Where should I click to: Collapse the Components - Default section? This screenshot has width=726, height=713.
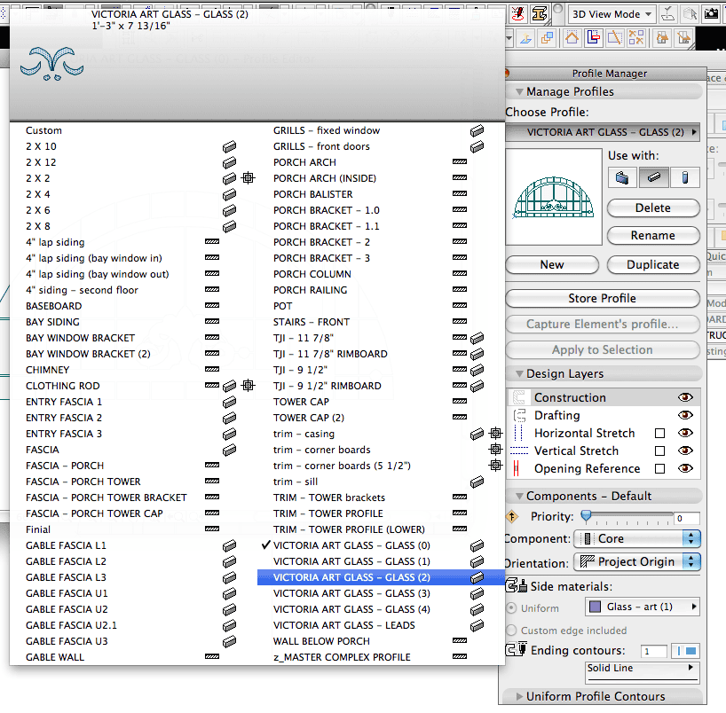[x=519, y=496]
